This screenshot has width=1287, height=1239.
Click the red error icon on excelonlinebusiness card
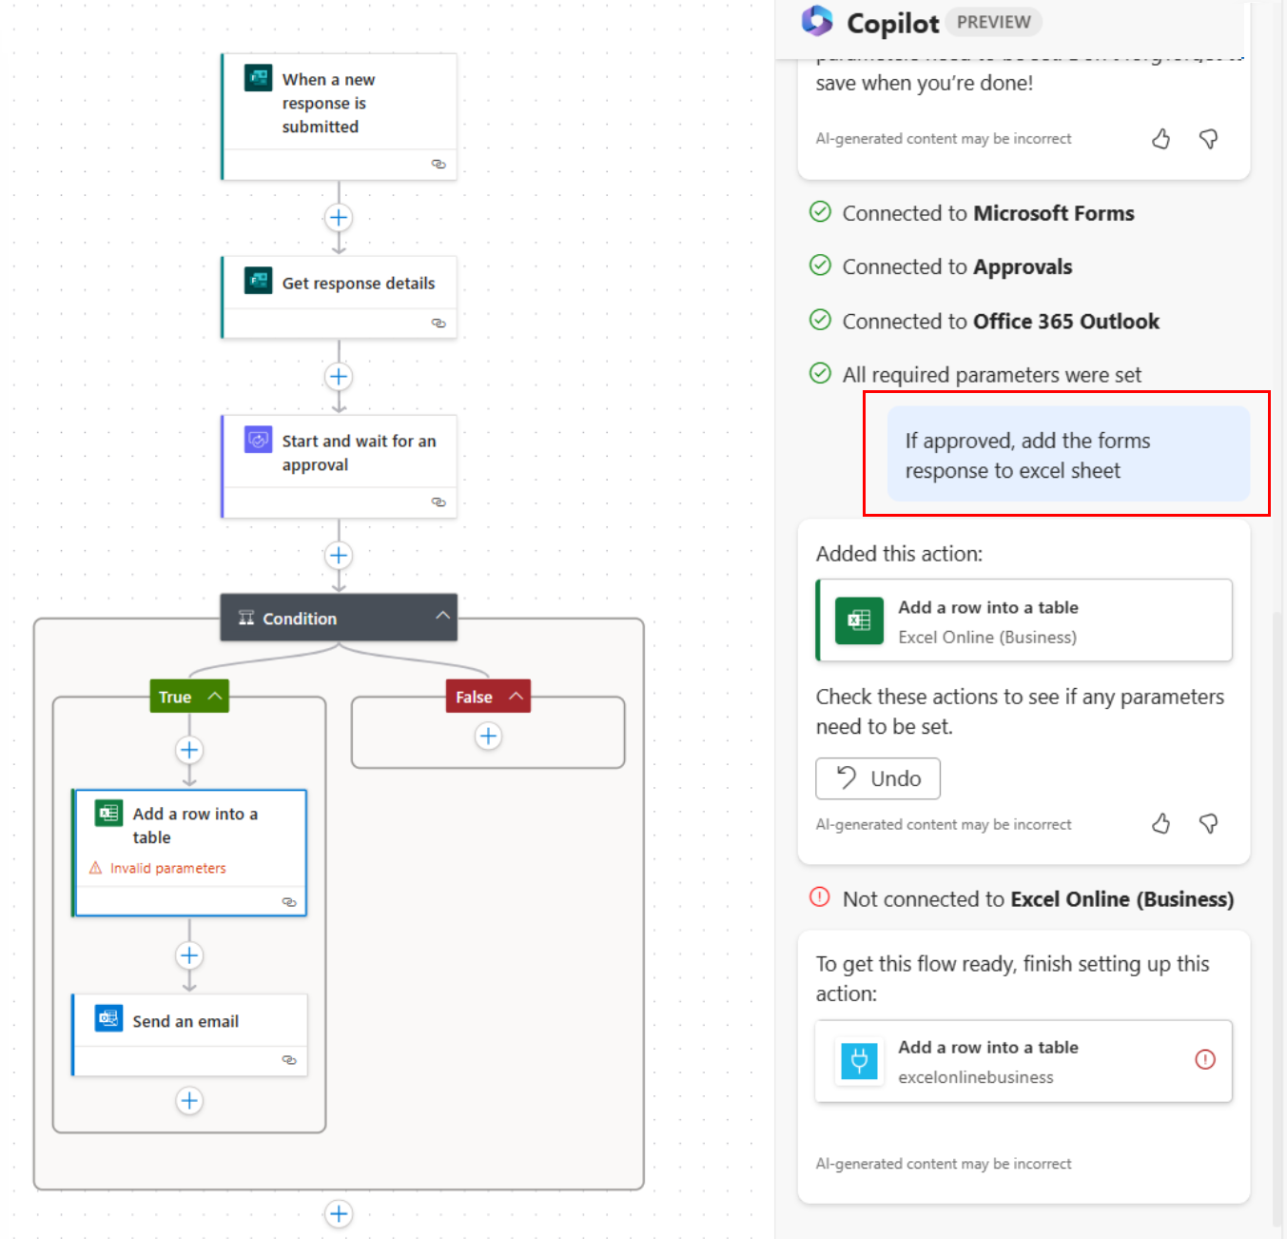1205,1059
